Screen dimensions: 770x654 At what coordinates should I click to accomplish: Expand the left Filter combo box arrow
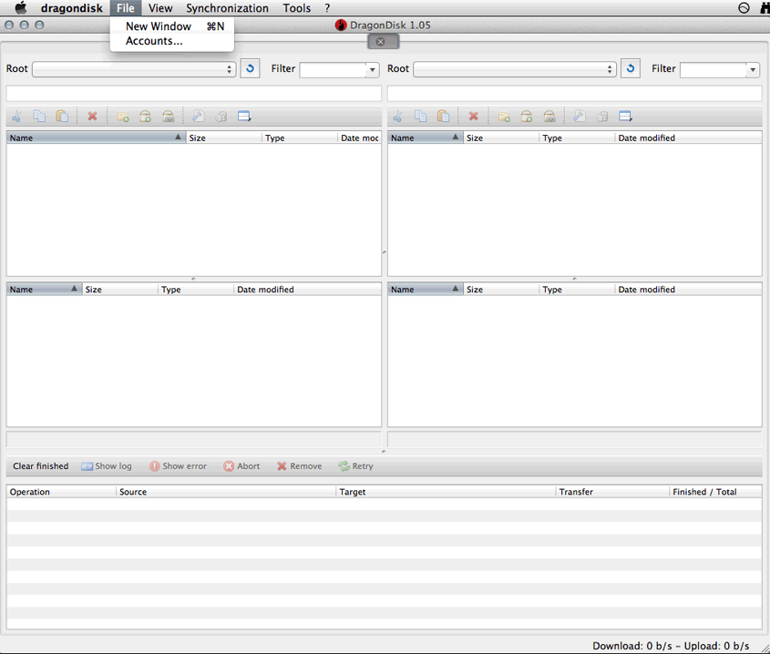(371, 69)
